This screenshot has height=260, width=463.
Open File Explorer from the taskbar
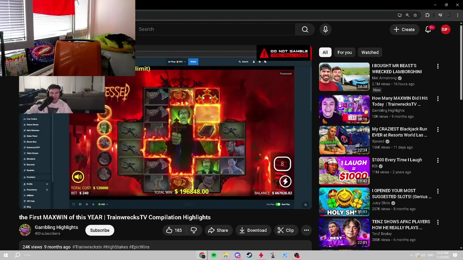[225, 255]
